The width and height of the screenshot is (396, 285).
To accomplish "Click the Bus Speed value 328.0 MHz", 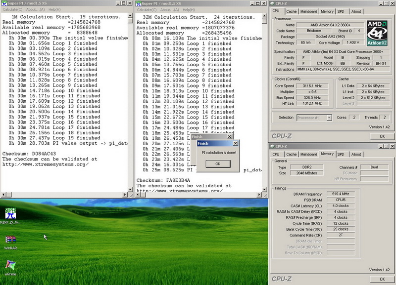I will [312, 97].
